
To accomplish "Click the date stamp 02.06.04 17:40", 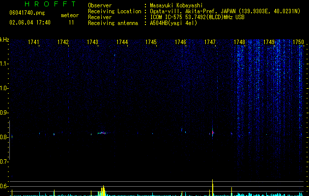I will (x=30, y=23).
